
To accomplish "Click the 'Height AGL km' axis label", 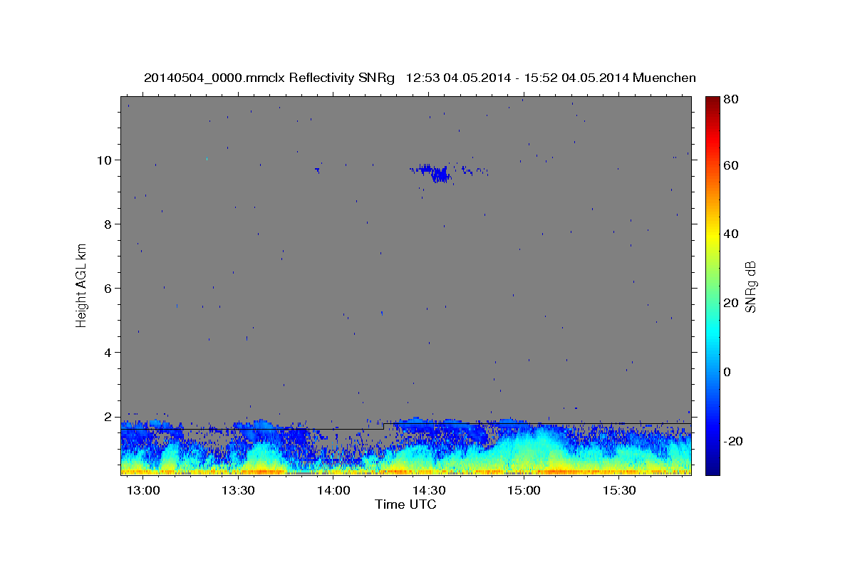I will pyautogui.click(x=82, y=285).
